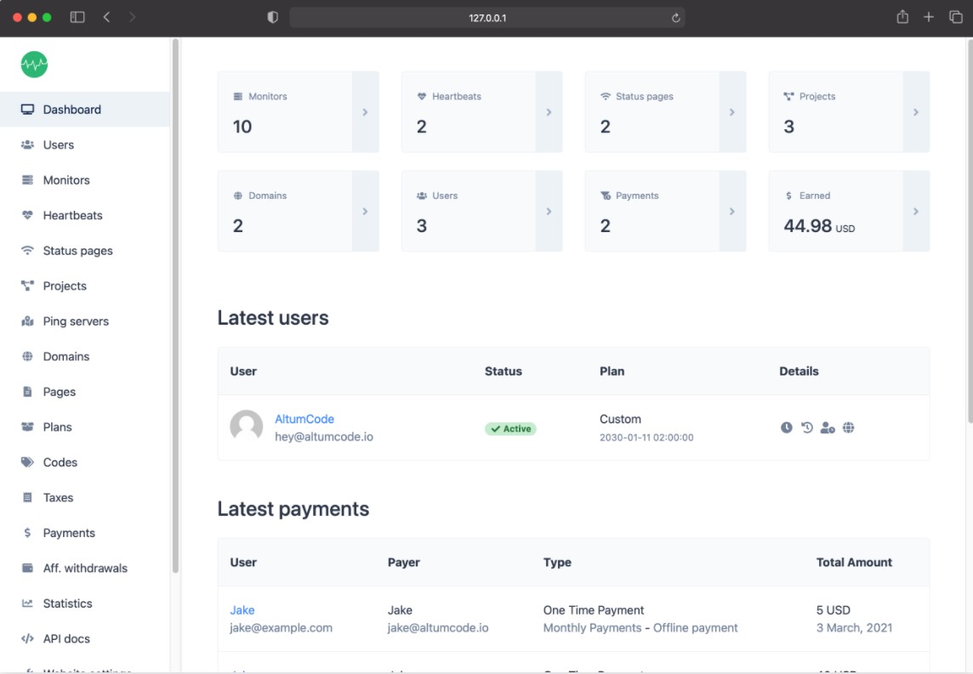Viewport: 973px width, 674px height.
Task: Reload the page with refresh icon
Action: coord(676,18)
